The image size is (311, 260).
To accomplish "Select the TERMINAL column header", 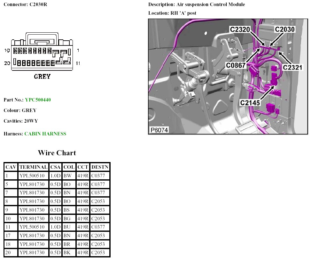I will [33, 167].
